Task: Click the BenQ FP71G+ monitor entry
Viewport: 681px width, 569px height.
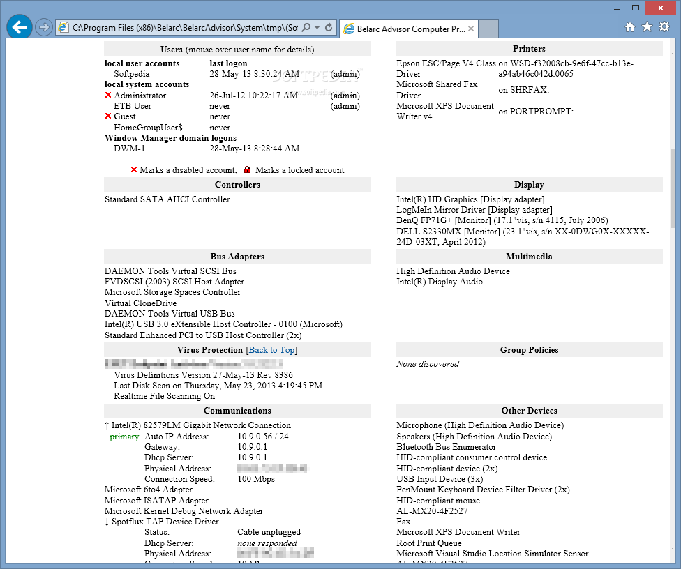Action: click(502, 220)
